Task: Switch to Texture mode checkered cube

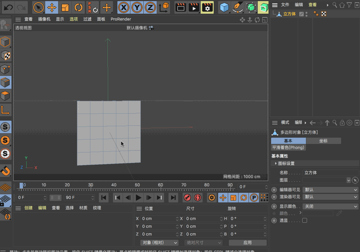Action: (6, 56)
